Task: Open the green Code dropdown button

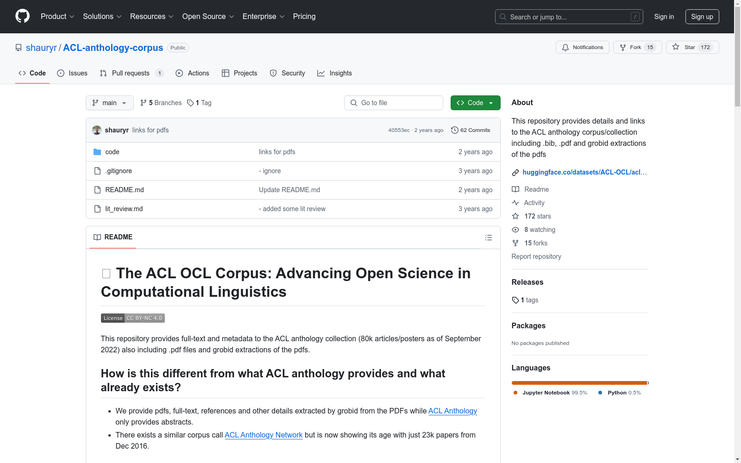Action: tap(476, 103)
